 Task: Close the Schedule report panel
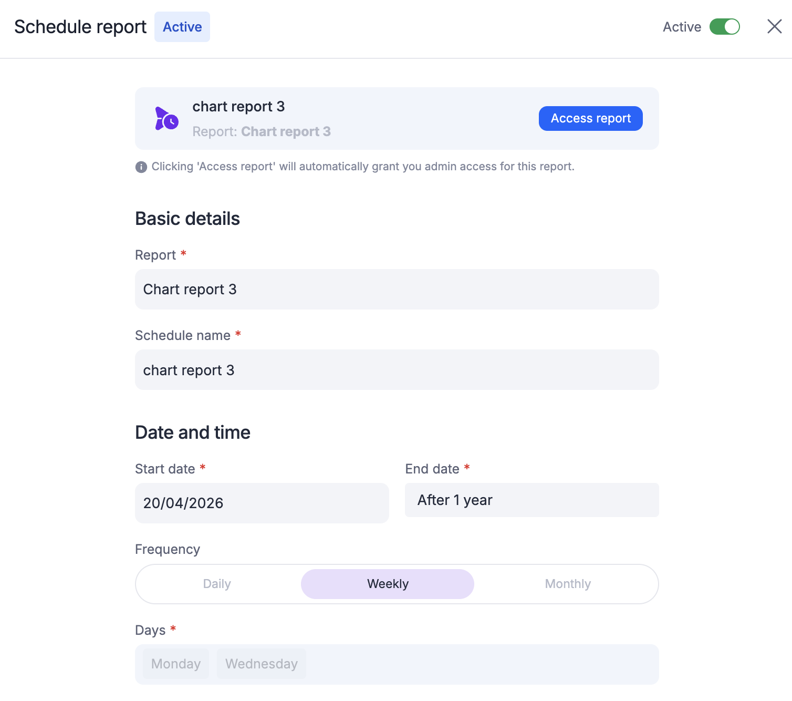point(774,26)
